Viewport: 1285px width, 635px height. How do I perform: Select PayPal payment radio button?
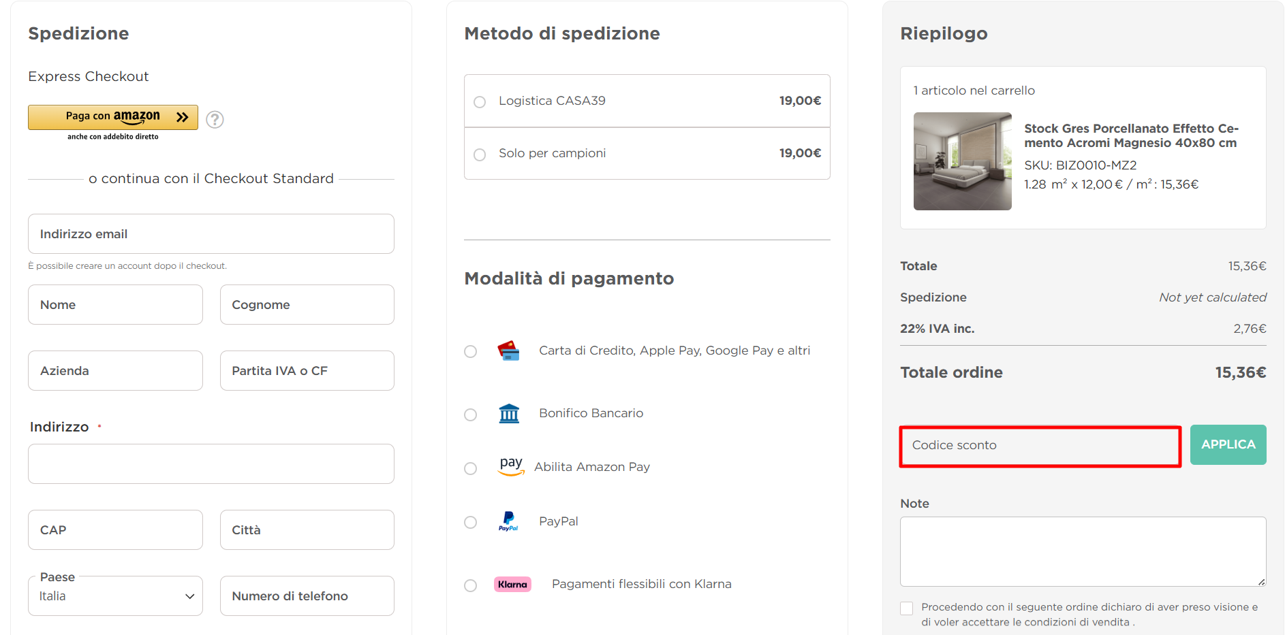[470, 522]
